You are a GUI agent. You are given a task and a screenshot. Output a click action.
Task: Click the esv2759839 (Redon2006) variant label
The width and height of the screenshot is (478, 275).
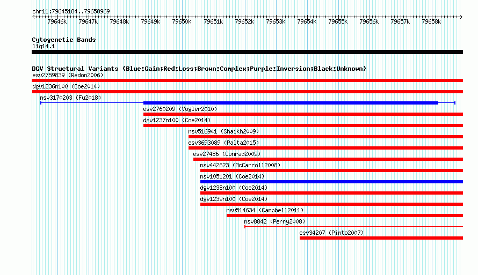click(68, 75)
